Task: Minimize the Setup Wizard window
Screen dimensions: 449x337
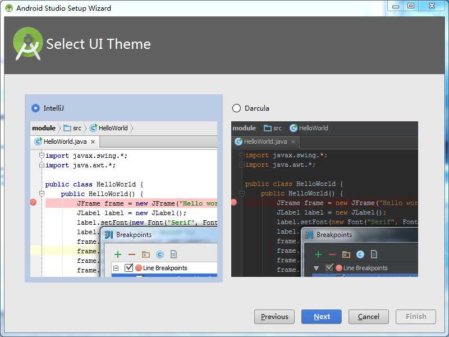Action: [x=396, y=6]
